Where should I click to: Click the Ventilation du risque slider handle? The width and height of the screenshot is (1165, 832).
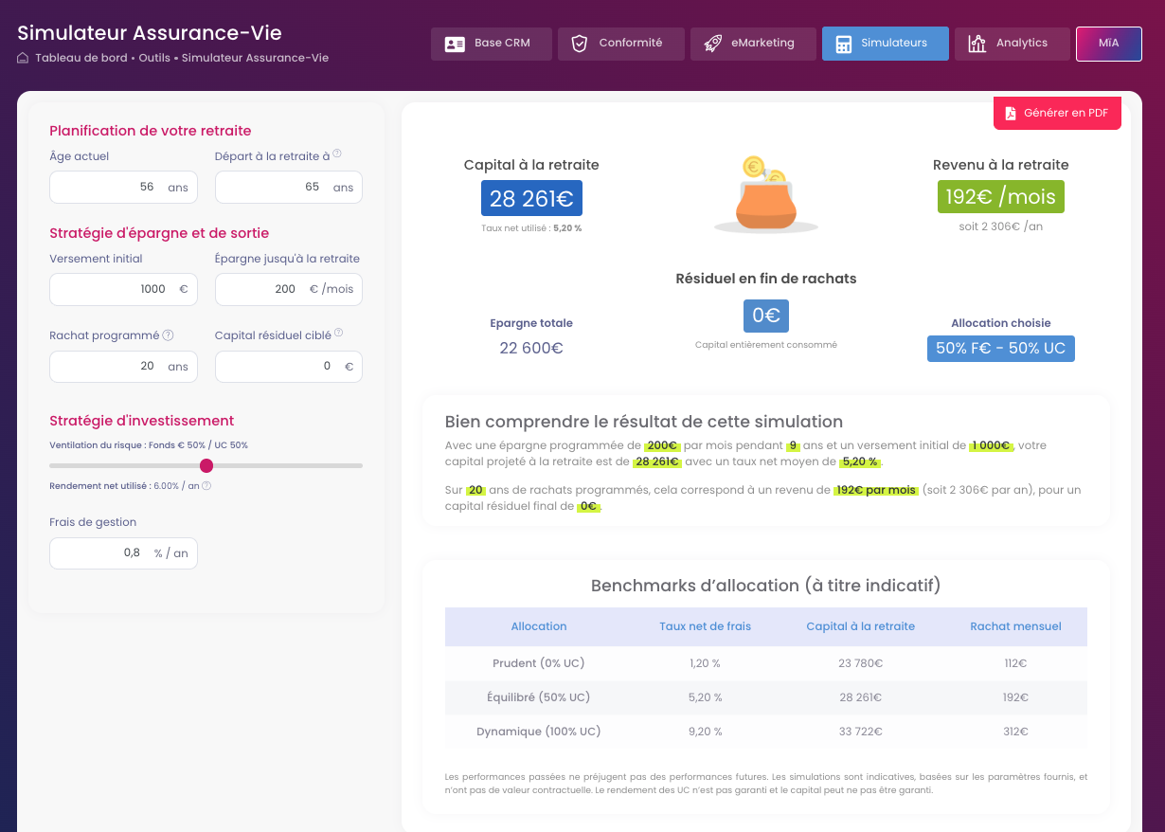click(206, 465)
